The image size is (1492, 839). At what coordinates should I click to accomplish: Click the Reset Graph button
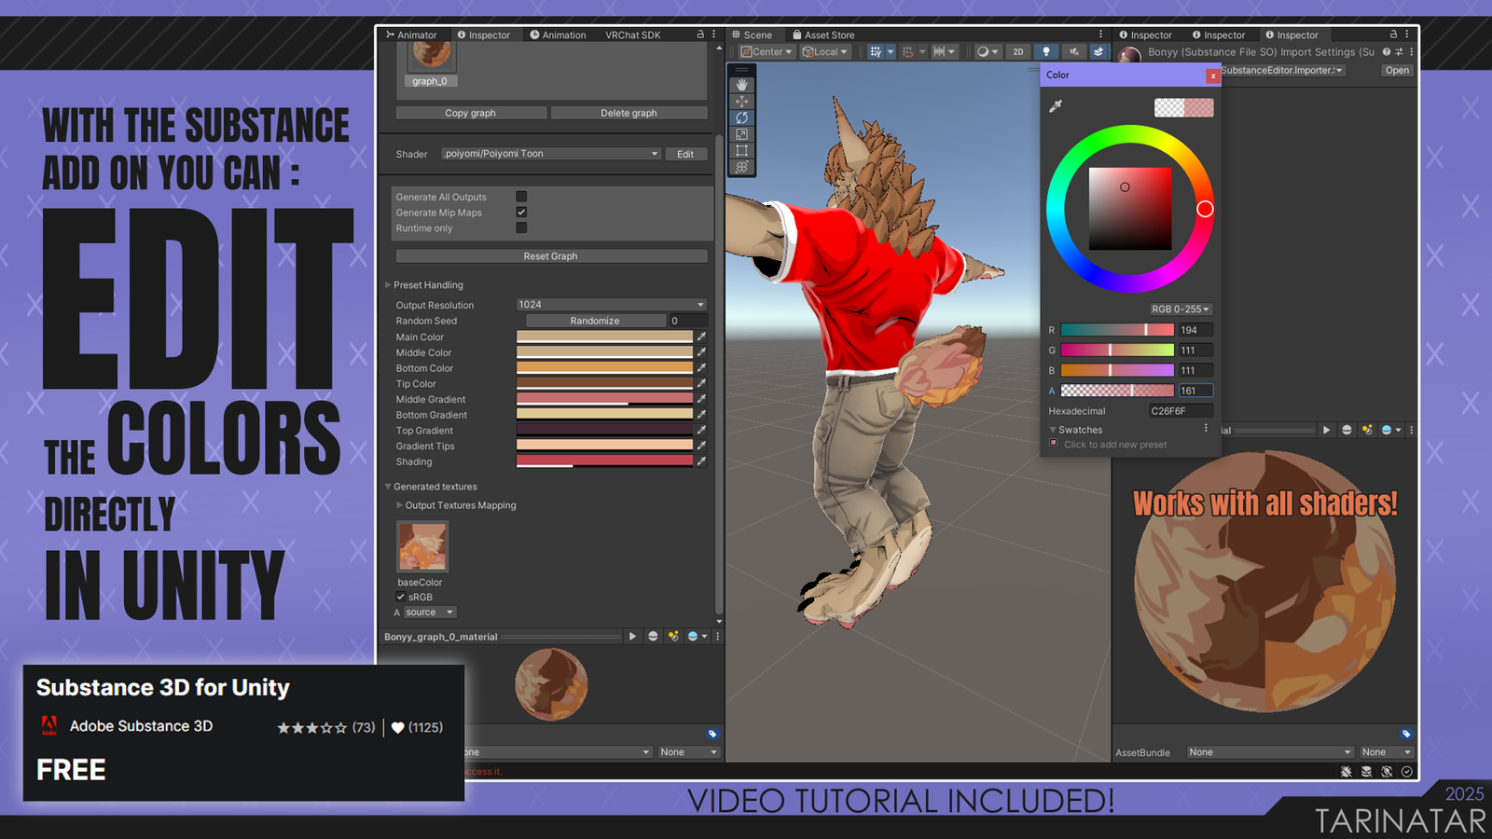click(x=550, y=256)
